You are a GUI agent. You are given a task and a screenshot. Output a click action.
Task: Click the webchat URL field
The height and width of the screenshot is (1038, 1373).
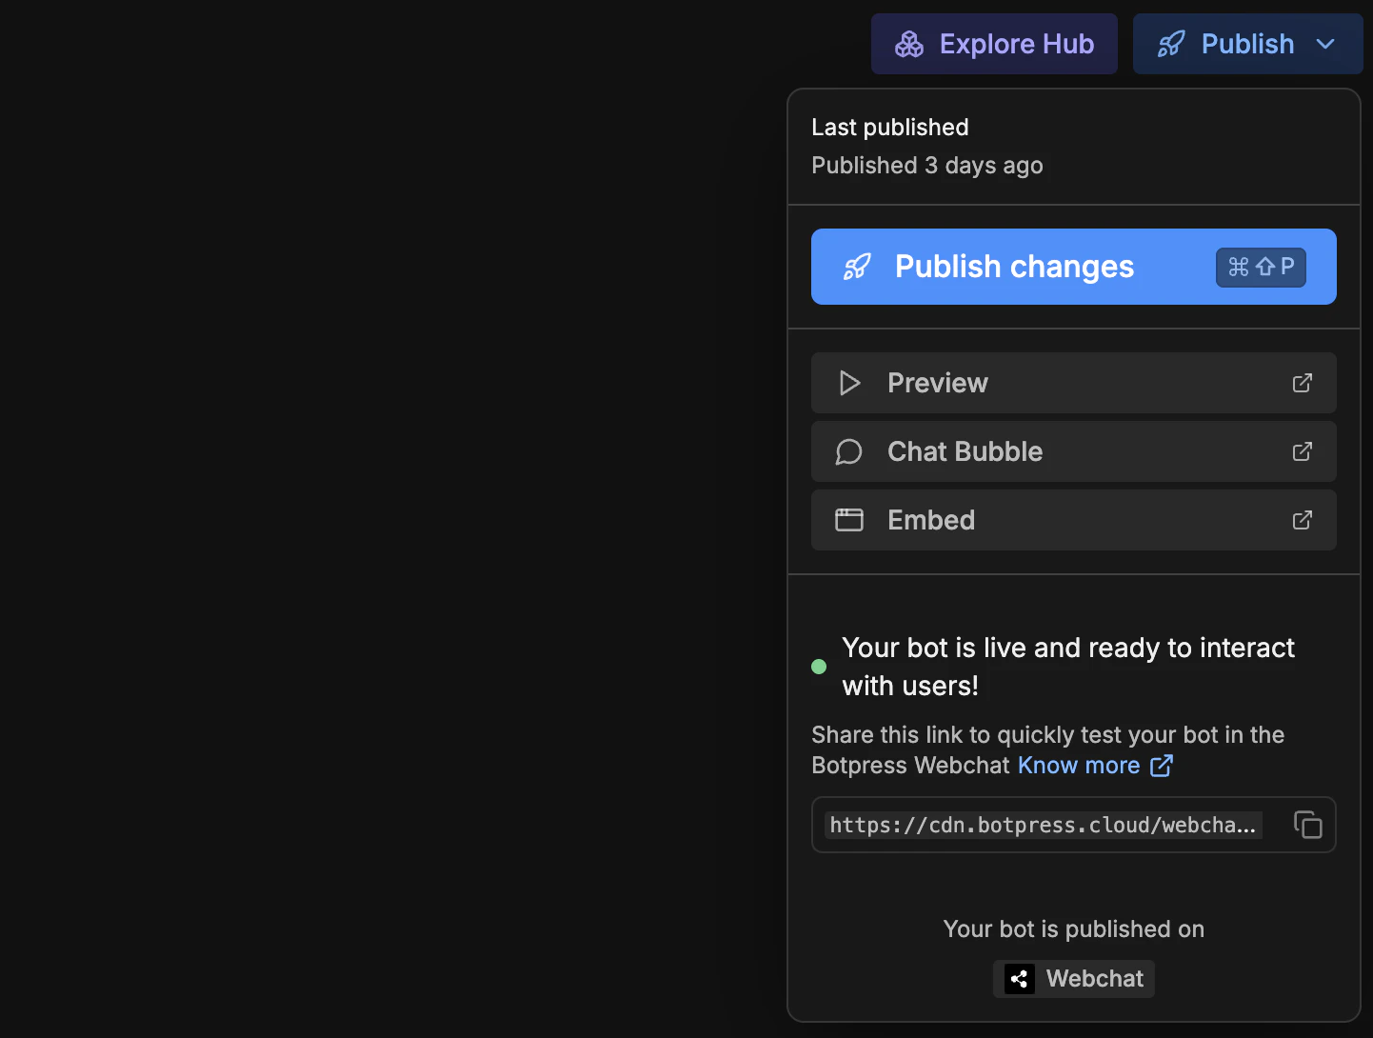point(1043,825)
